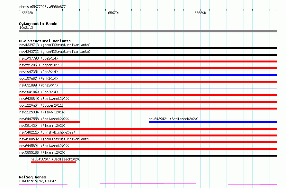Click the 10q21.3 band label
The height and width of the screenshot is (188, 286).
26,28
